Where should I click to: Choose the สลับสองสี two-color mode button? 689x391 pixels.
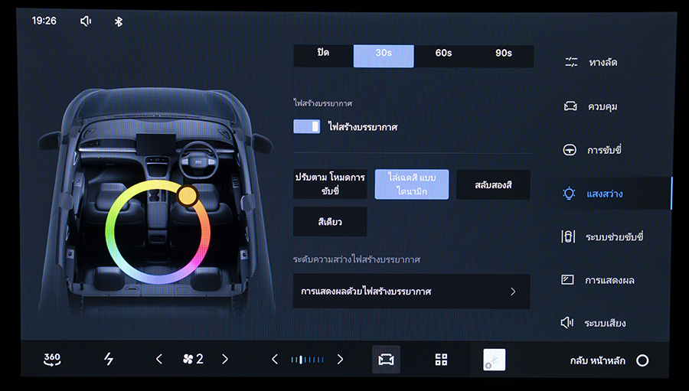tap(493, 185)
